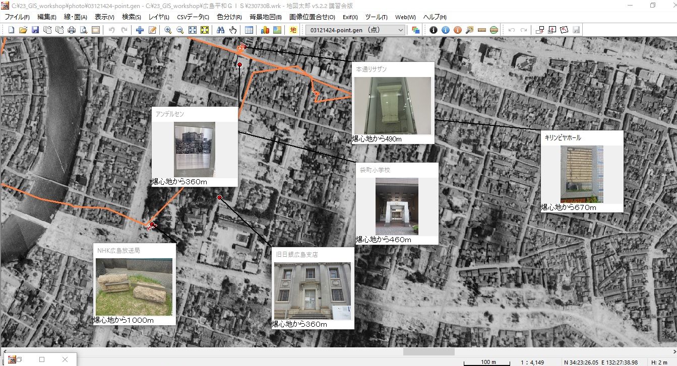Click the horizontal scrollbar at map bottom
The height and width of the screenshot is (366, 677).
(x=428, y=352)
